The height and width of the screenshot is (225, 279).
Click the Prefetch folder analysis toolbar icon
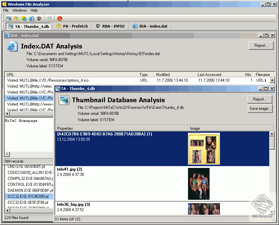[16, 19]
